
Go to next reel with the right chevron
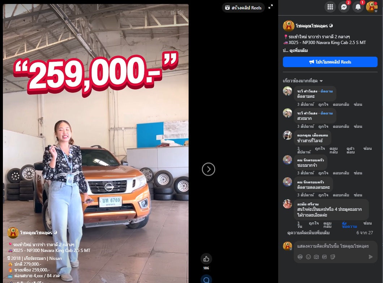tap(208, 169)
